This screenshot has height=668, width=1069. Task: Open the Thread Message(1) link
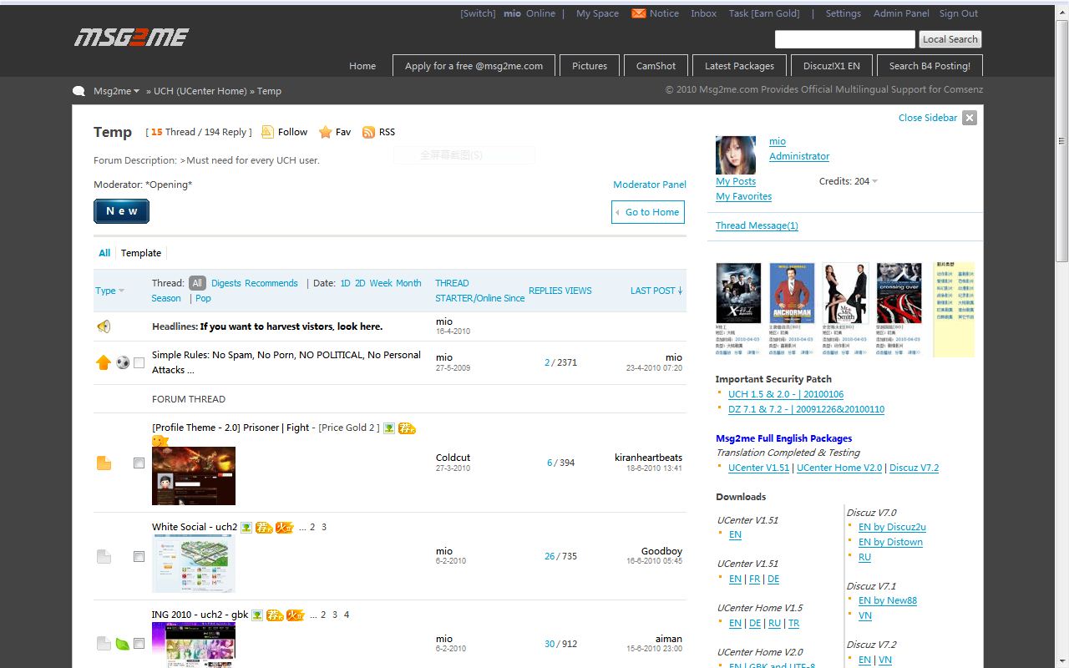(x=757, y=225)
